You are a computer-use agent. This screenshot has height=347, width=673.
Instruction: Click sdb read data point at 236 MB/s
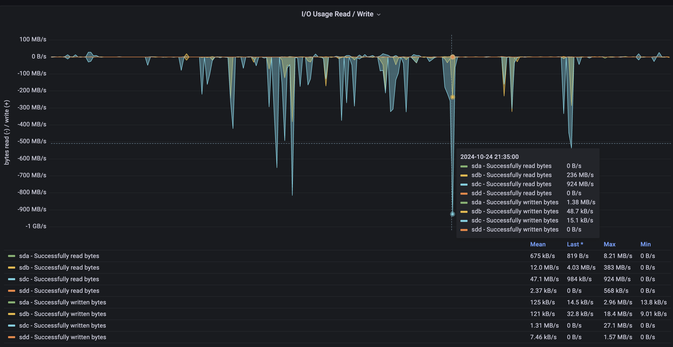coord(453,97)
